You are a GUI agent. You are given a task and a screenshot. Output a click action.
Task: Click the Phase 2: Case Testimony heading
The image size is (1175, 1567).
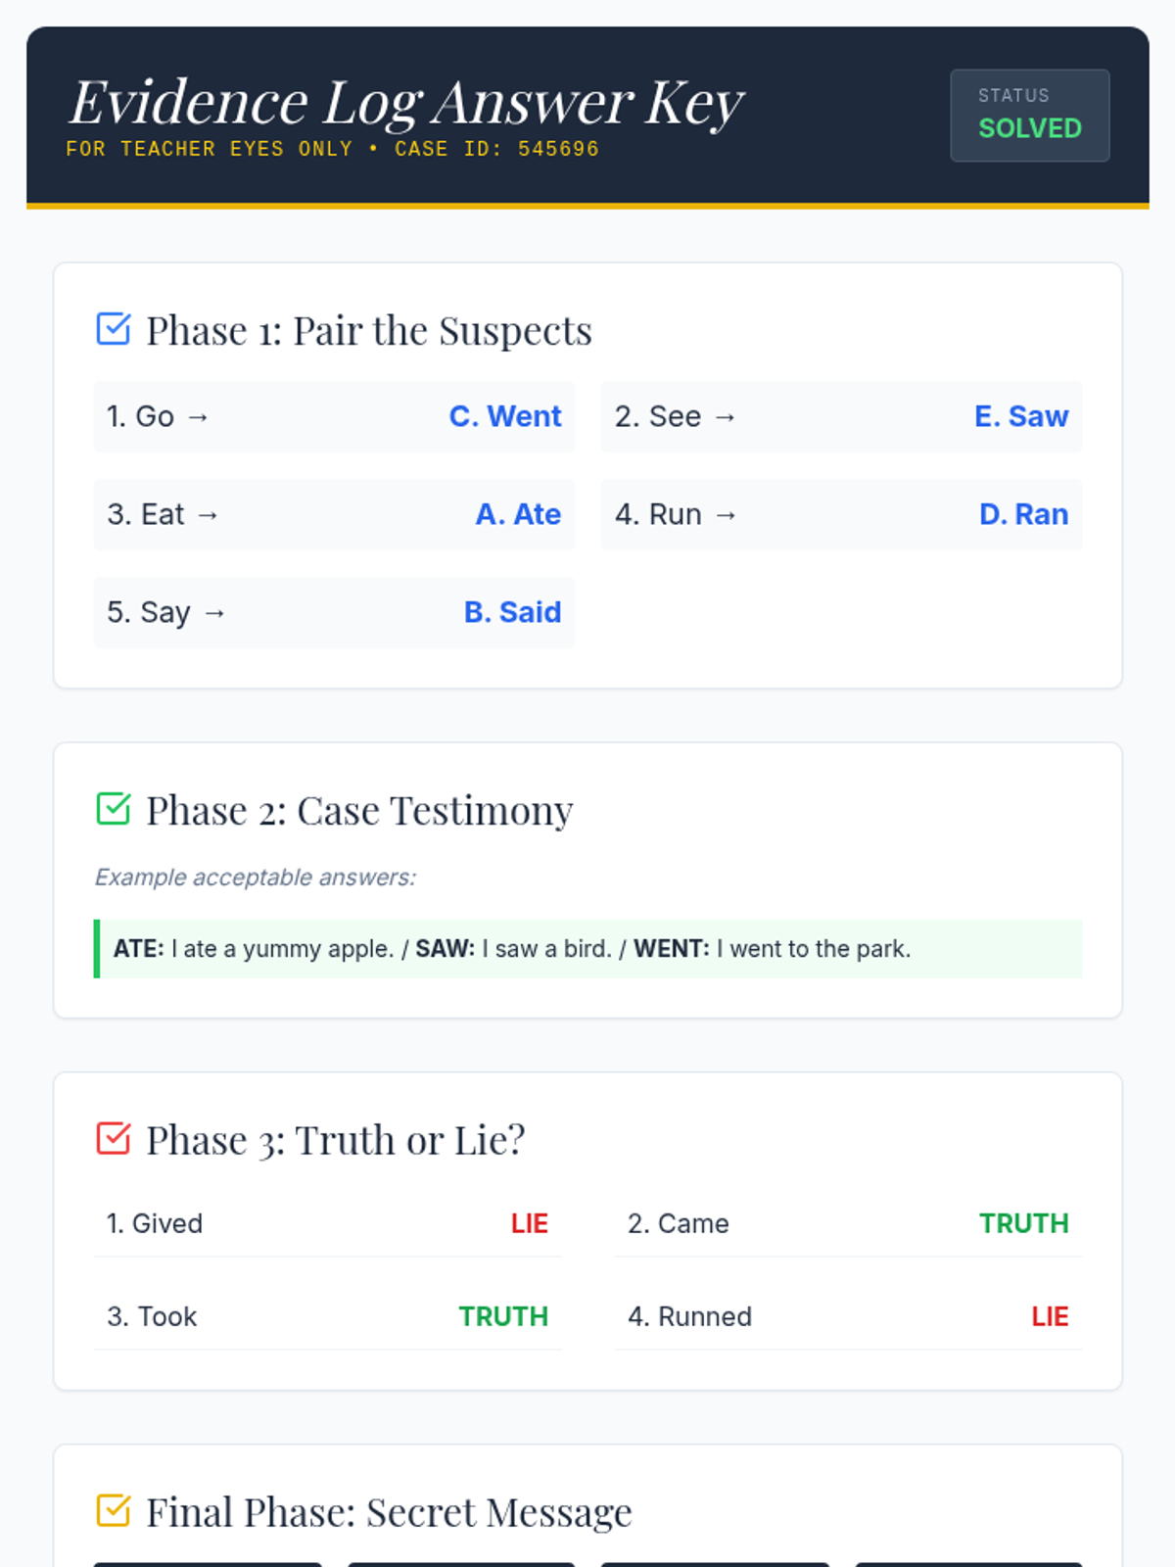359,811
